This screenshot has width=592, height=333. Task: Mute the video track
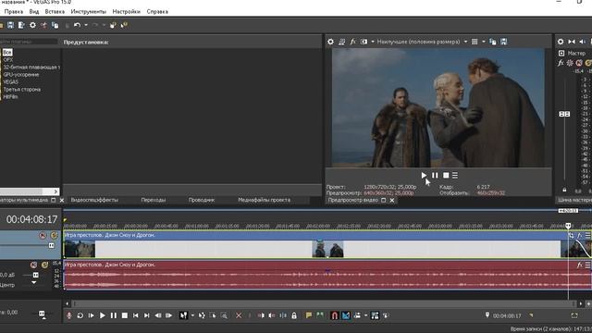click(43, 235)
